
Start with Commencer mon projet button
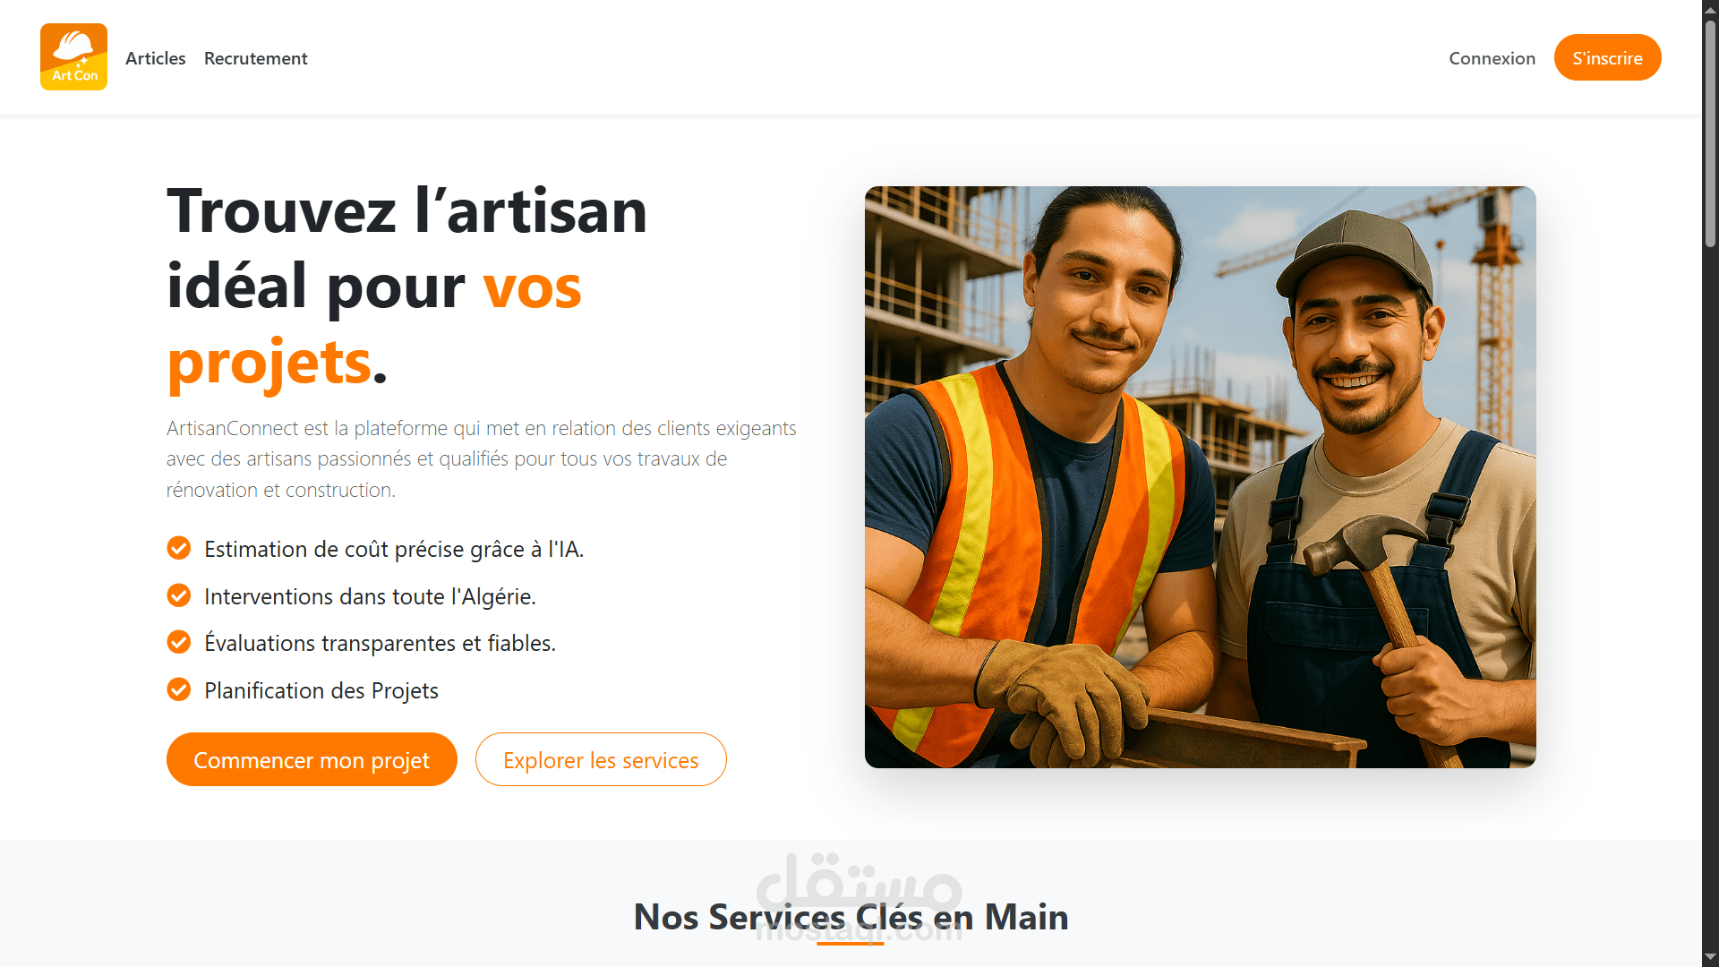(x=312, y=759)
